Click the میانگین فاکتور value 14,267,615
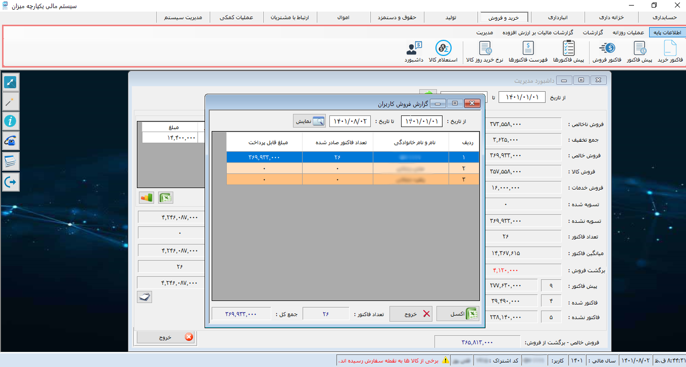Screen dimensions: 686x367 coord(523,253)
